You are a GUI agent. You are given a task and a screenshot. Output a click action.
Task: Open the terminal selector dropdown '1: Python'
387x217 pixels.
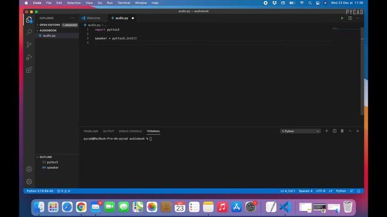301,131
